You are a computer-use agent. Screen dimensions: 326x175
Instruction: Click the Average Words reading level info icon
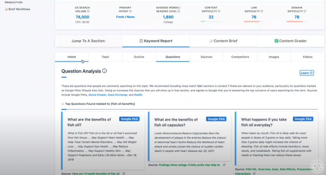pos(179,11)
